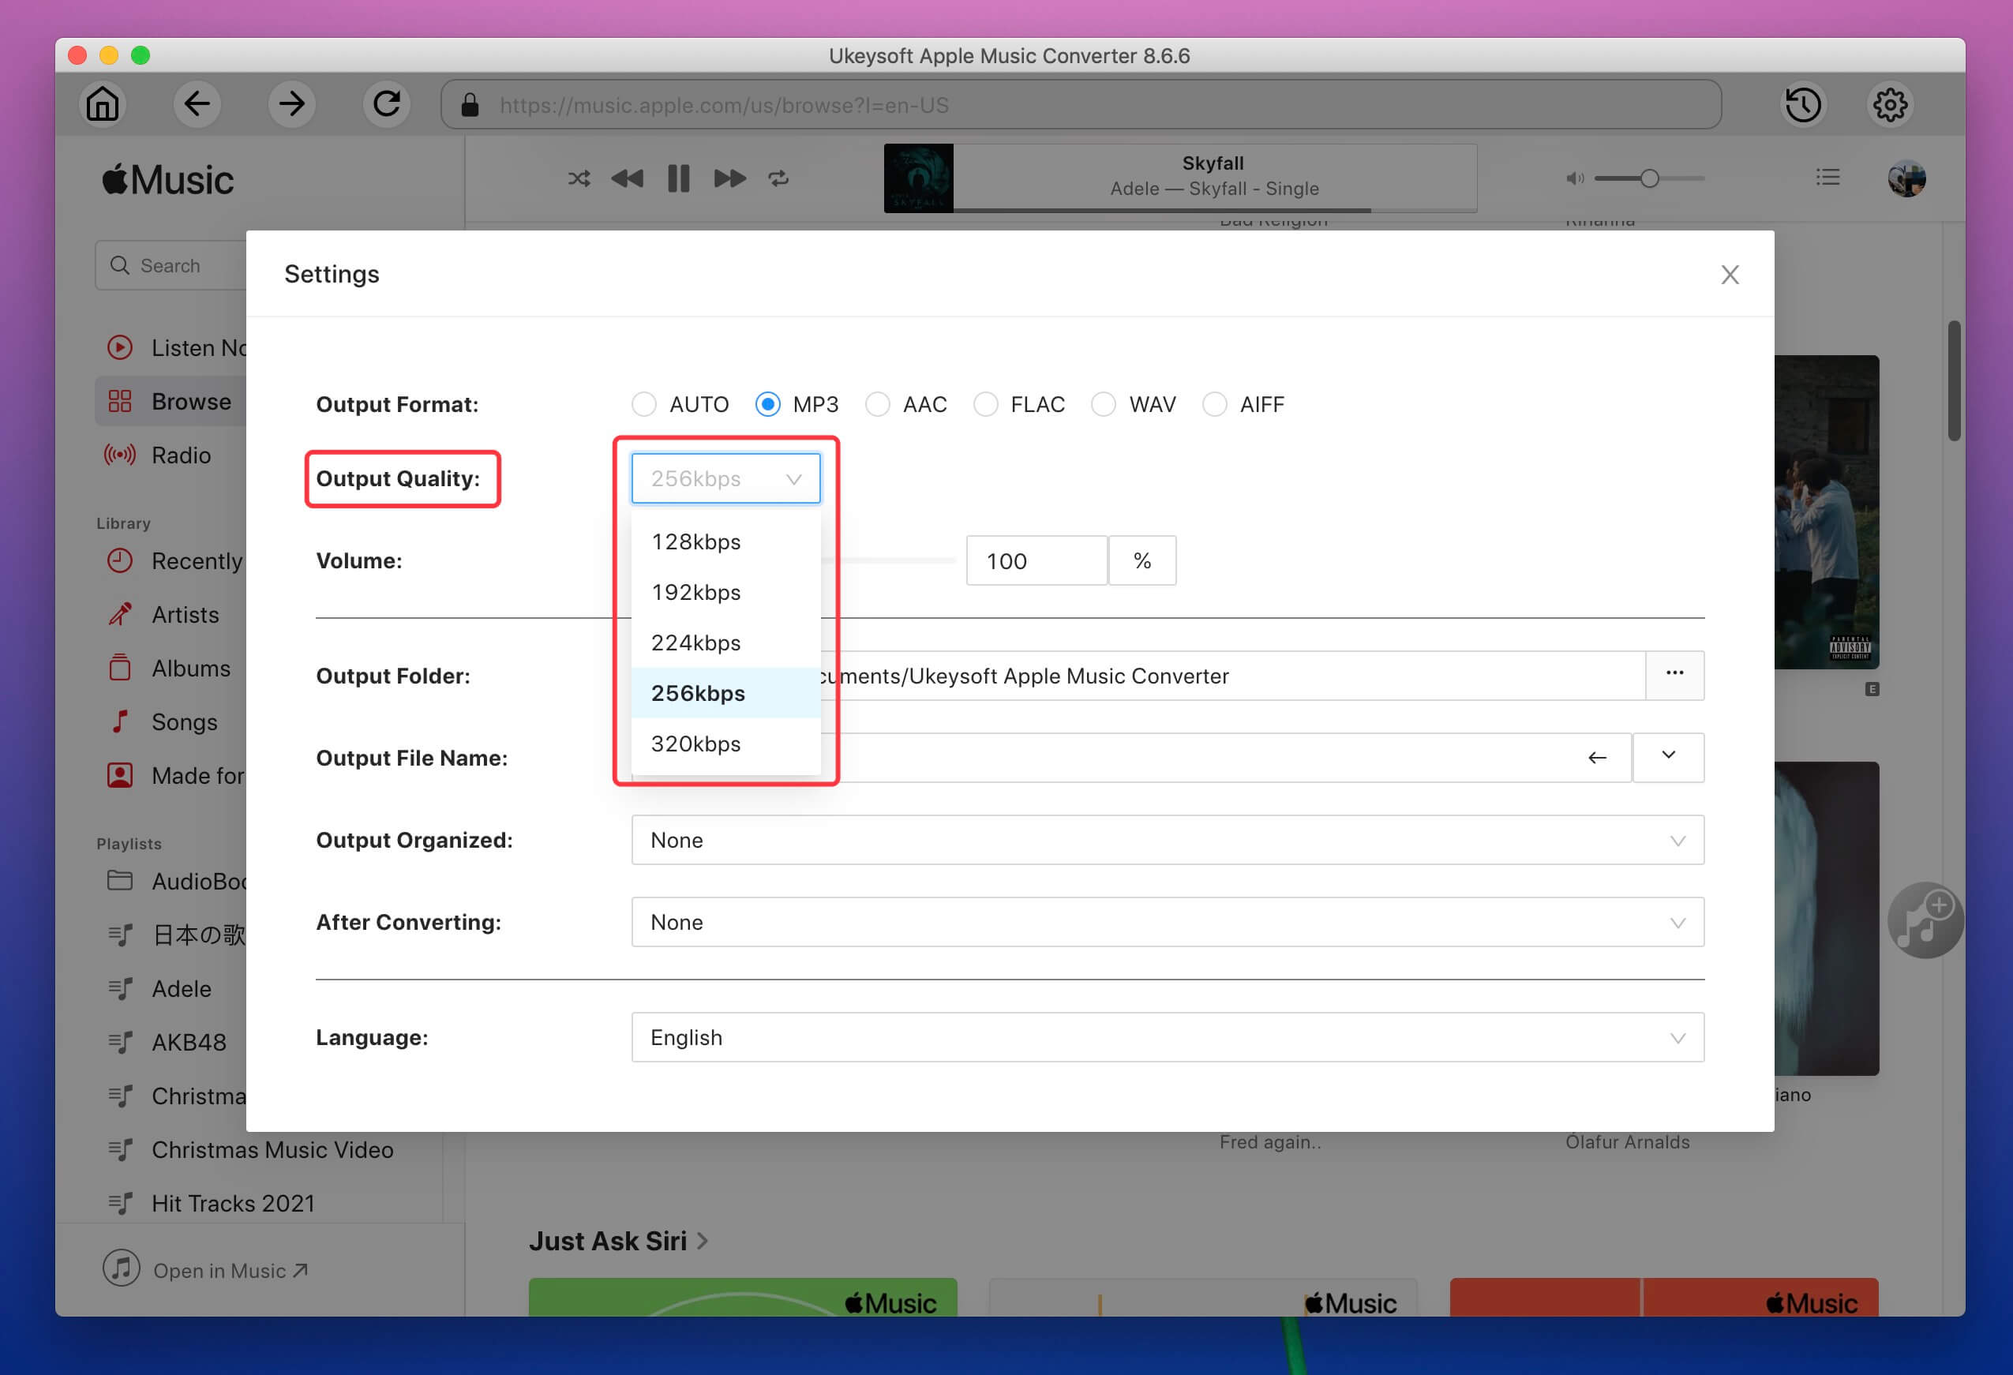Click the repeat playback icon
The image size is (2013, 1375).
[778, 179]
